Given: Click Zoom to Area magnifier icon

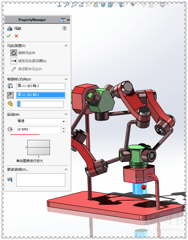Looking at the screenshot, I should pos(74,5).
